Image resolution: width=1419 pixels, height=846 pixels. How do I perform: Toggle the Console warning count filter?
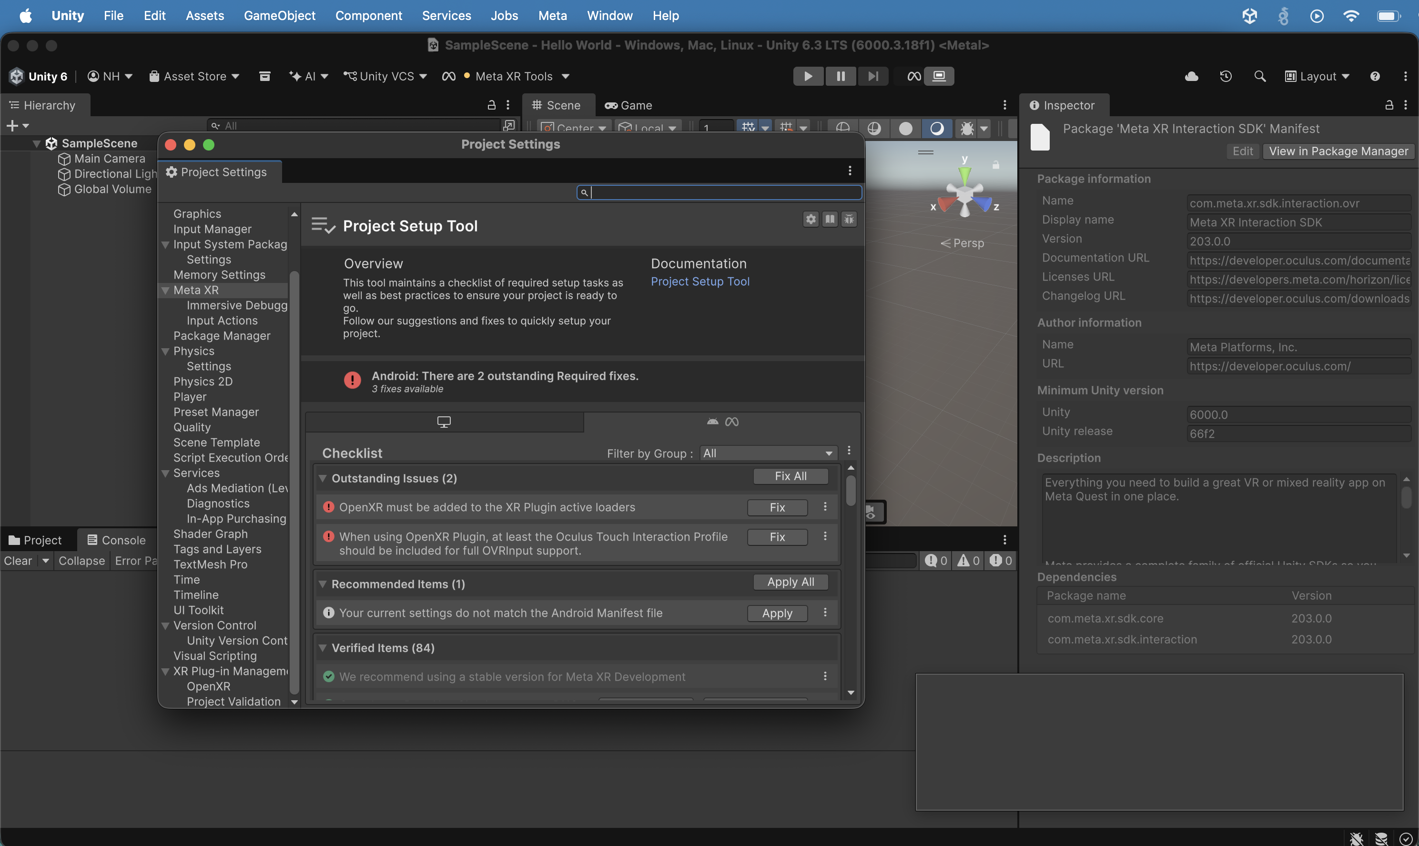(x=968, y=560)
